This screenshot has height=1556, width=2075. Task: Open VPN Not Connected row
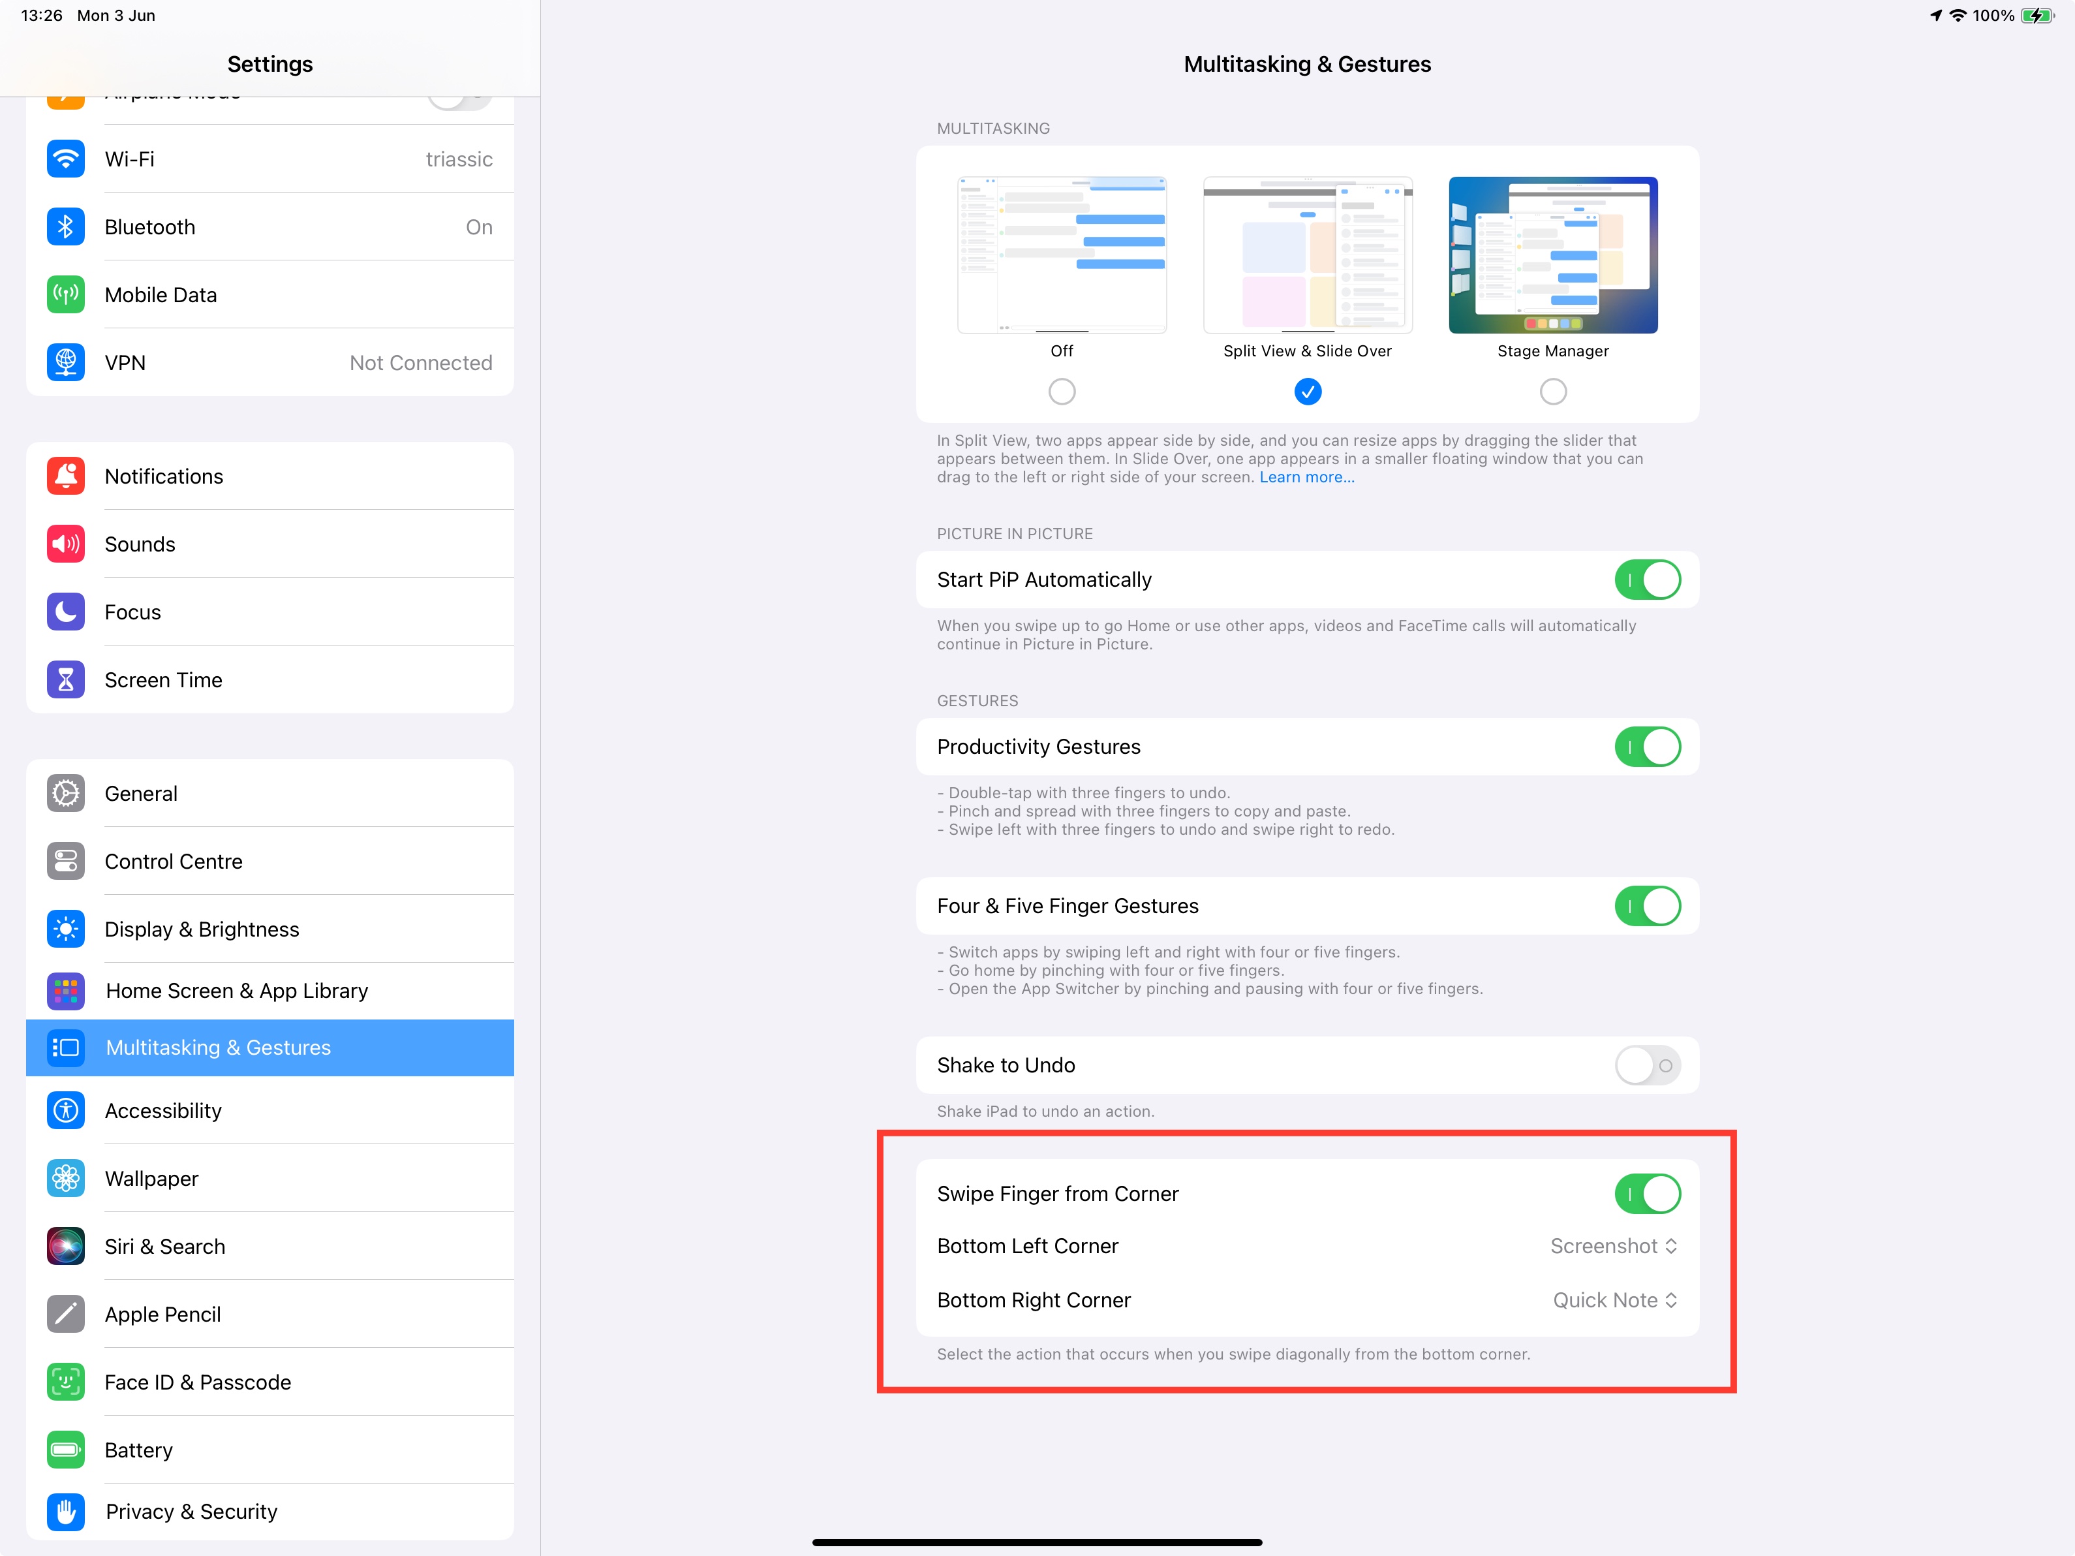[x=270, y=362]
